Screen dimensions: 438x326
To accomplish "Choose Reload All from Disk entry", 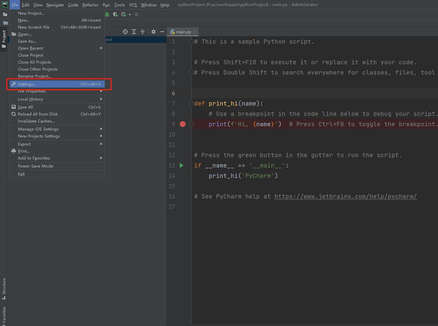I will 57,114.
